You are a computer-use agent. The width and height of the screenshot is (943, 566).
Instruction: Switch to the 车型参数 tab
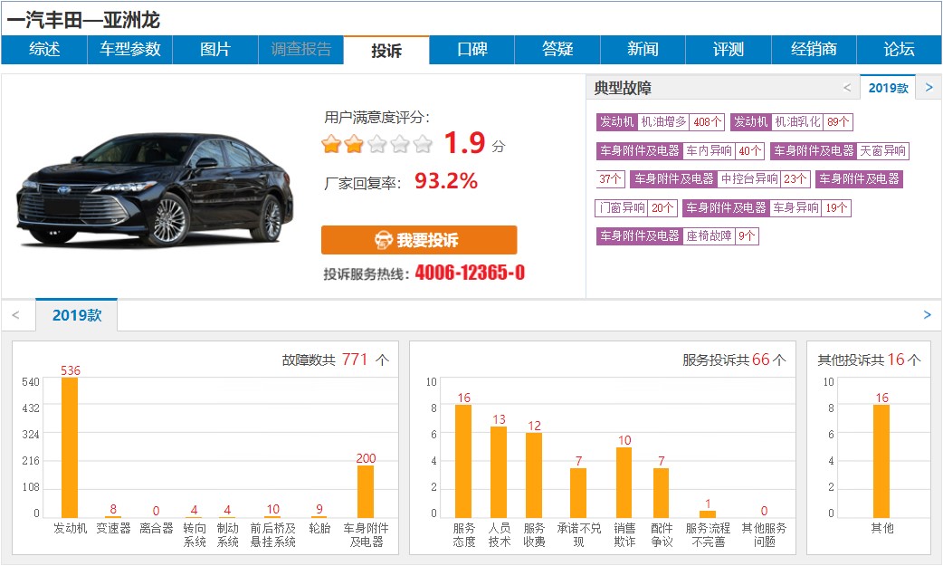click(129, 52)
